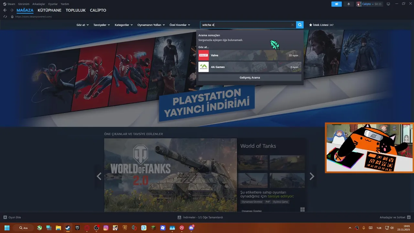Viewport: 414px width, 233px height.
Task: Open the Oyunlar menu
Action: (53, 4)
